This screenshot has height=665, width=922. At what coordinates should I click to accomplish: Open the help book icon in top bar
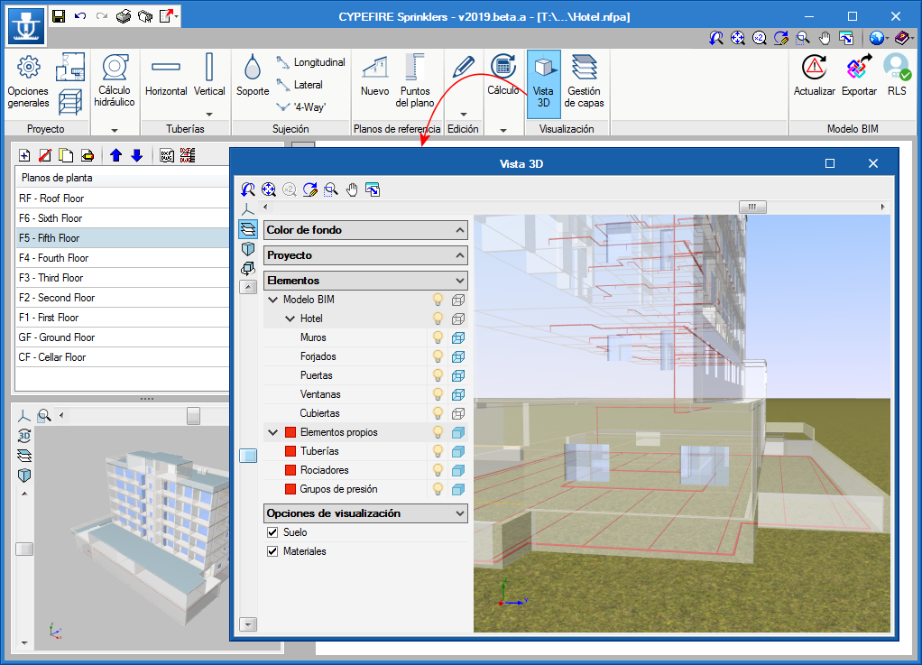coord(902,38)
